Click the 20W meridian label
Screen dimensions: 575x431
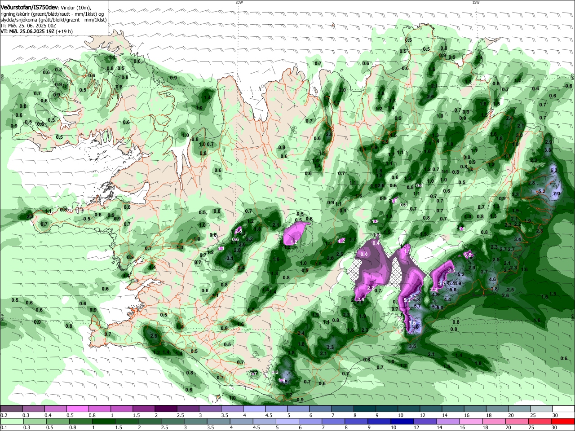[x=239, y=2]
